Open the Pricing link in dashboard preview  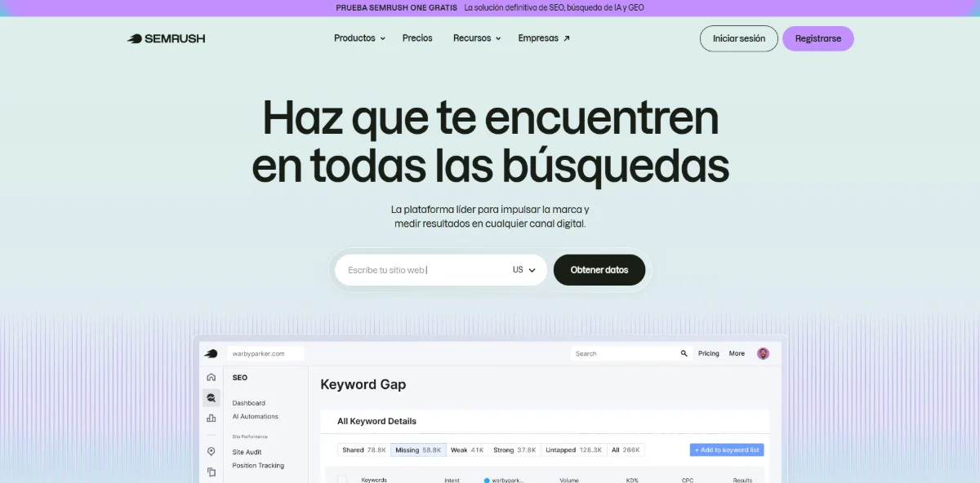709,353
